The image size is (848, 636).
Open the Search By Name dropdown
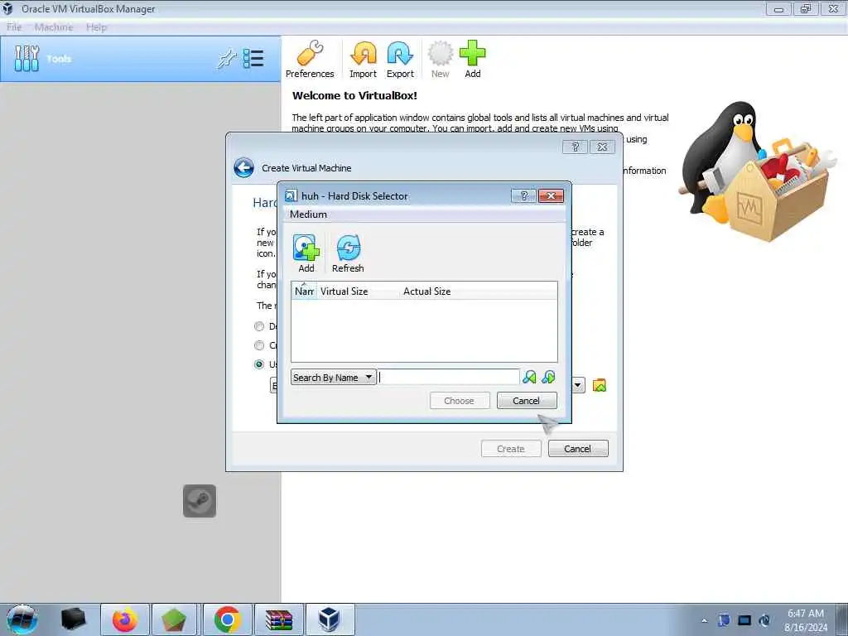[x=333, y=377]
